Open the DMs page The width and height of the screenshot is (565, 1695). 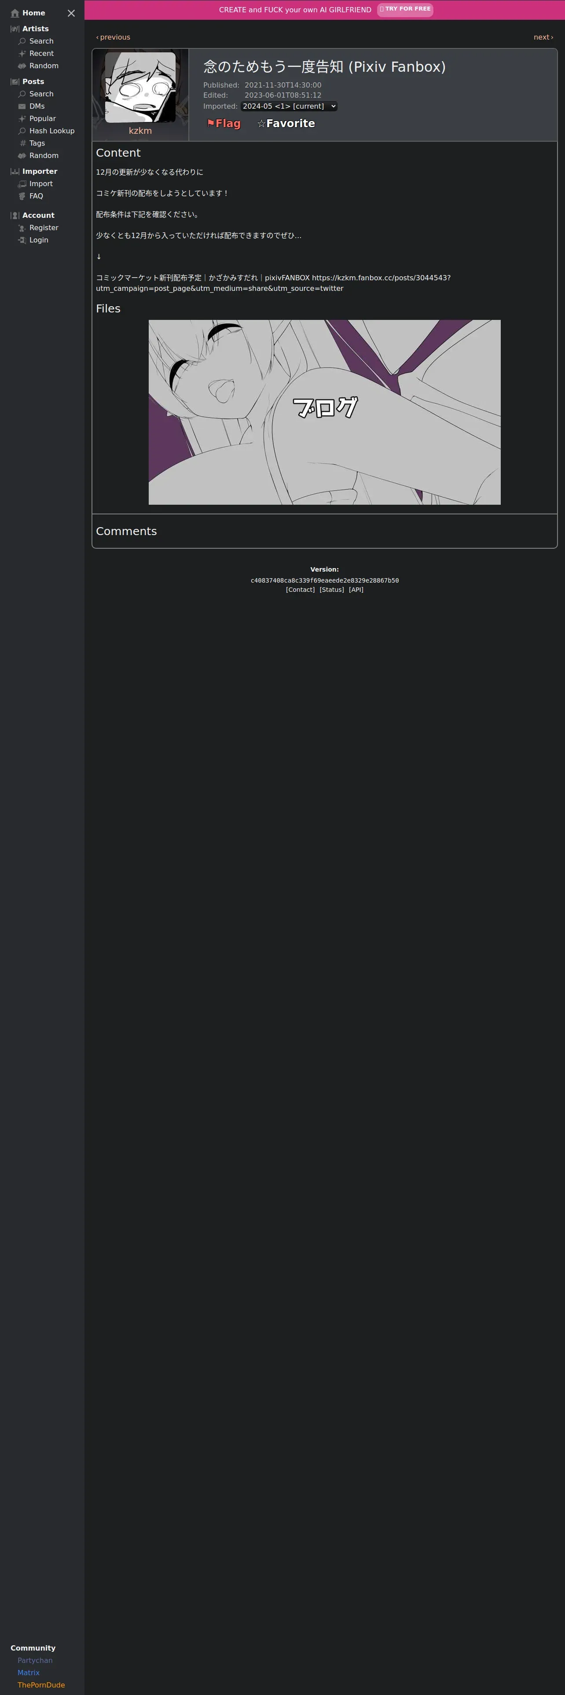coord(37,106)
